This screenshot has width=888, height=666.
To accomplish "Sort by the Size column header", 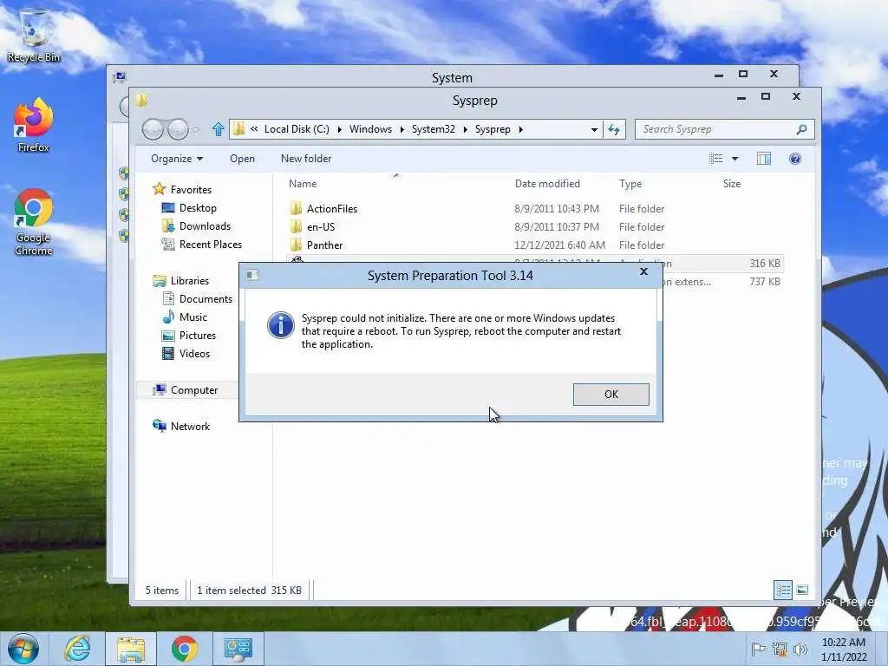I will tap(732, 184).
